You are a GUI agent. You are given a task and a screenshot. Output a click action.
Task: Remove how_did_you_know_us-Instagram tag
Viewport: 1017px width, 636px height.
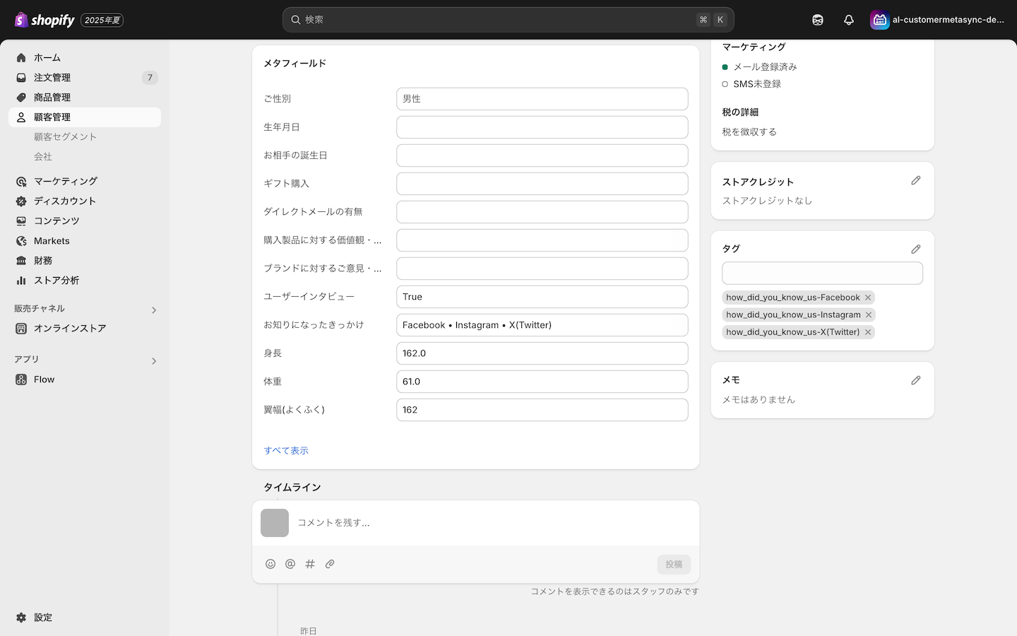click(x=869, y=315)
